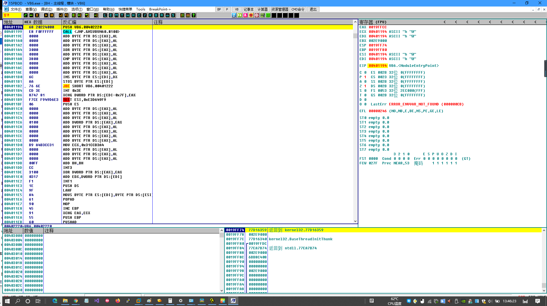This screenshot has height=306, width=547.
Task: Open the 插件(P) menu
Action: 62,9
